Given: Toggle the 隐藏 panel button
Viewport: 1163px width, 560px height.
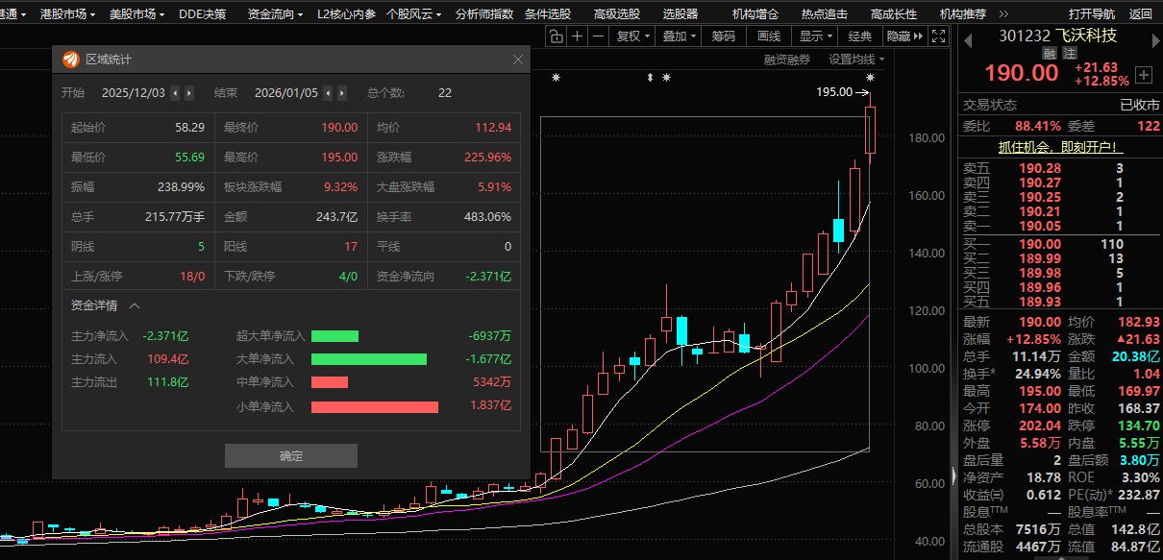Looking at the screenshot, I should pos(903,37).
